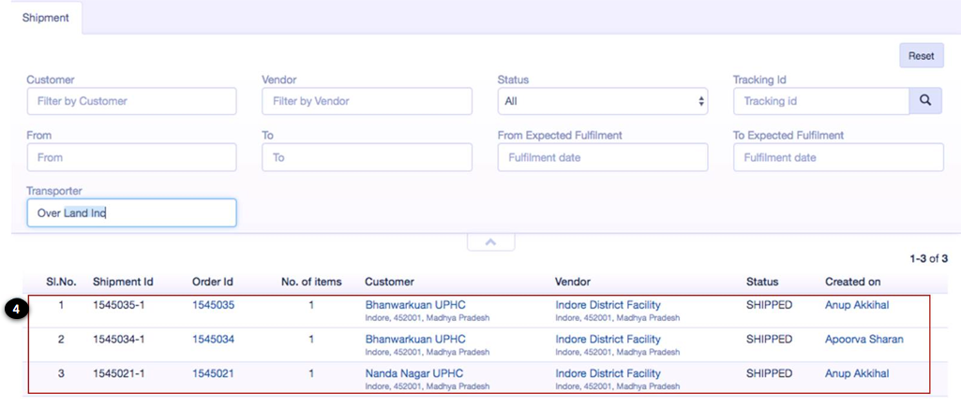Open Indore District Facility vendor in order 1545034 row
The height and width of the screenshot is (407, 961).
tap(608, 339)
